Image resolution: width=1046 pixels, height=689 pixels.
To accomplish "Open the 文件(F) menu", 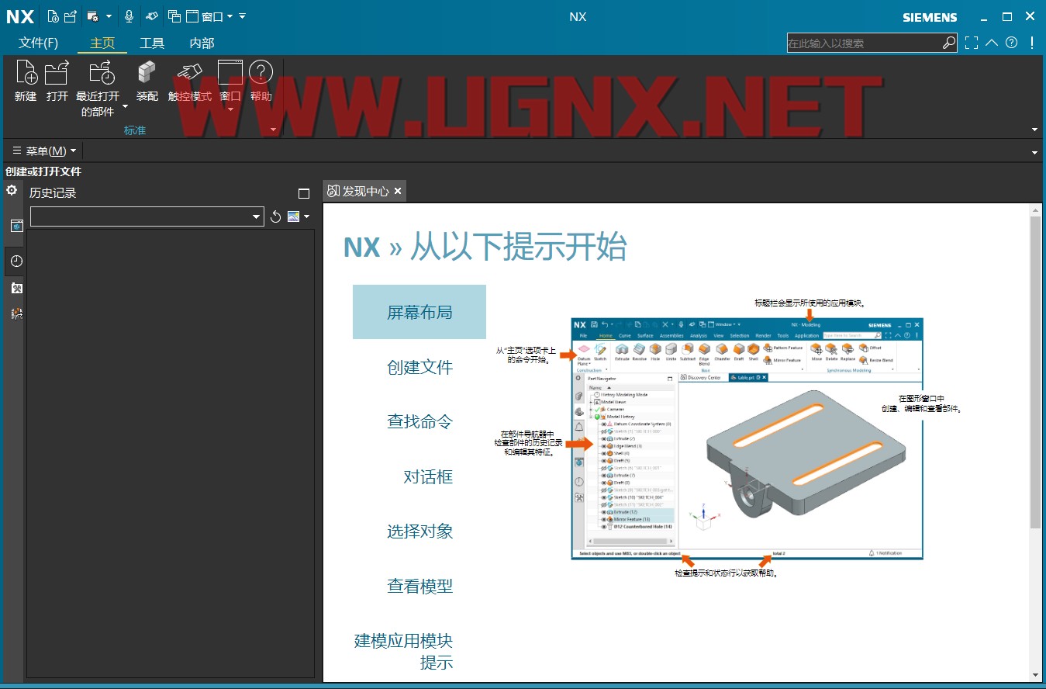I will tap(39, 43).
